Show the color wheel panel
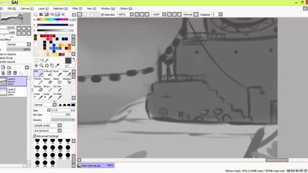 [x=36, y=14]
